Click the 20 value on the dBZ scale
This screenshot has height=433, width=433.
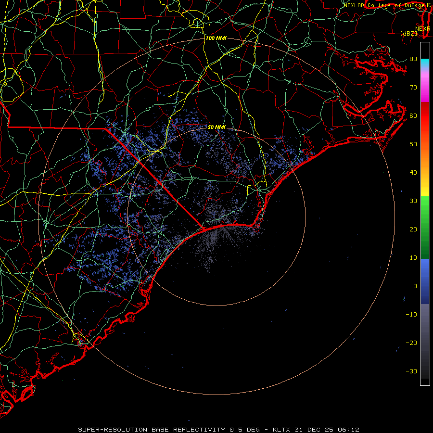(x=413, y=229)
